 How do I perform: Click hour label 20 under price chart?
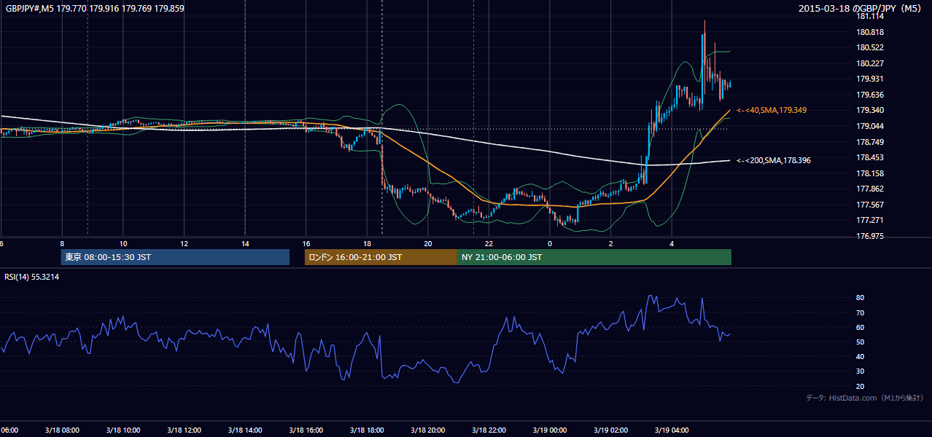pos(428,243)
